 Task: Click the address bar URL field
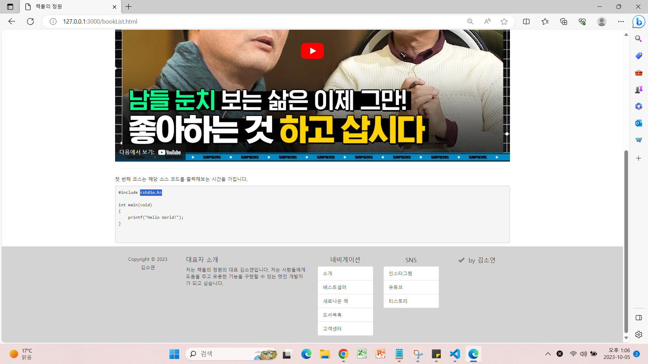(x=236, y=22)
